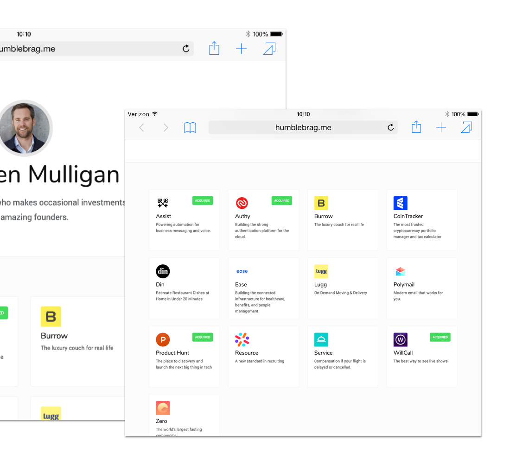
Task: Click the Assist crossed-keys logo
Action: [163, 203]
